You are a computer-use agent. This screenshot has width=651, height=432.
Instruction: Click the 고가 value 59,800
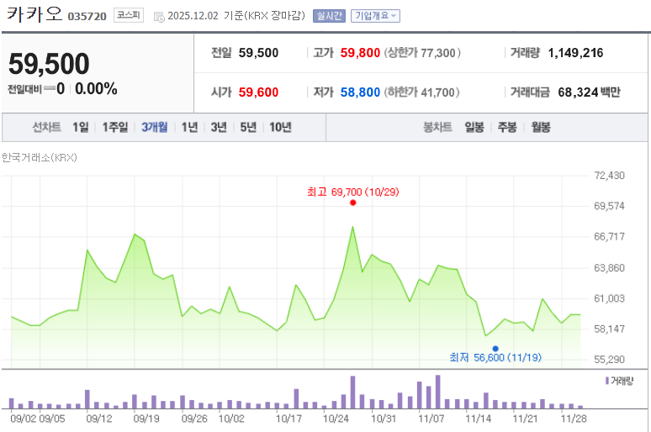point(360,53)
